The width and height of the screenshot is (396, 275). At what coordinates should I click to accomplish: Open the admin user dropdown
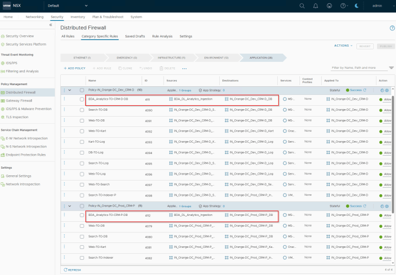380,5
